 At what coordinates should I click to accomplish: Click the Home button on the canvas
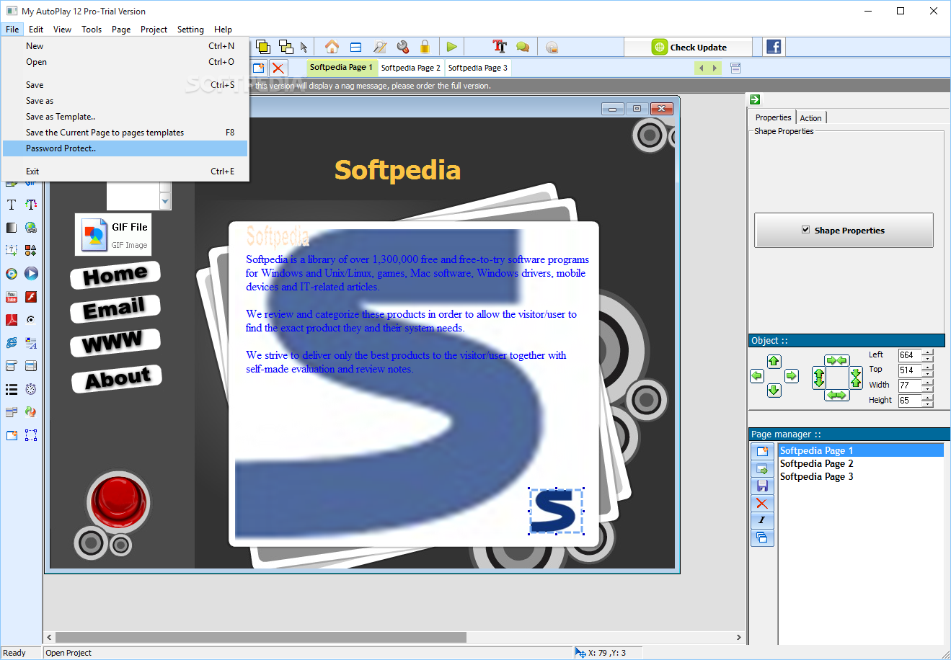[x=115, y=275]
